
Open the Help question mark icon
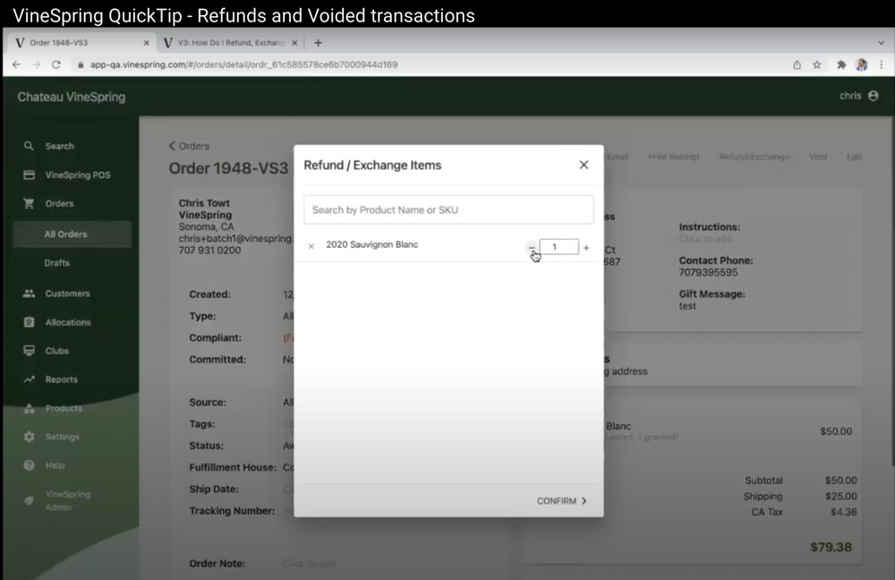29,465
